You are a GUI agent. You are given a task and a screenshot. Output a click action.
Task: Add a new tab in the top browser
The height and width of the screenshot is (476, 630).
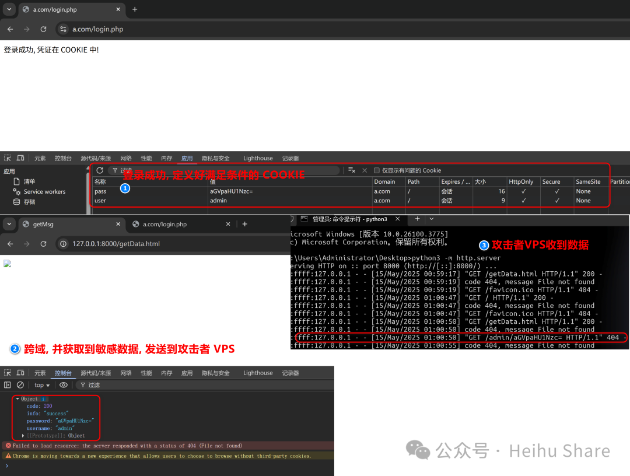pos(135,9)
